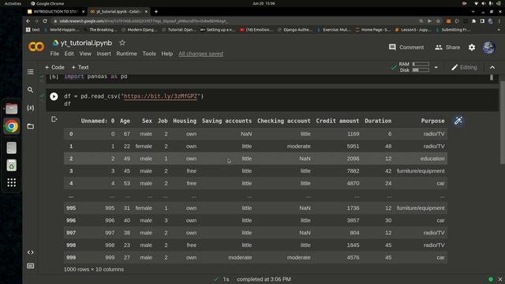The width and height of the screenshot is (505, 284).
Task: Open the Edit menu
Action: (69, 54)
